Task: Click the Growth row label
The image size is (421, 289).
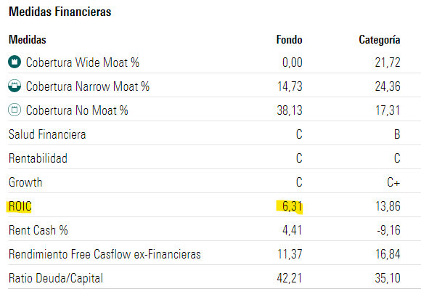Action: 25,182
